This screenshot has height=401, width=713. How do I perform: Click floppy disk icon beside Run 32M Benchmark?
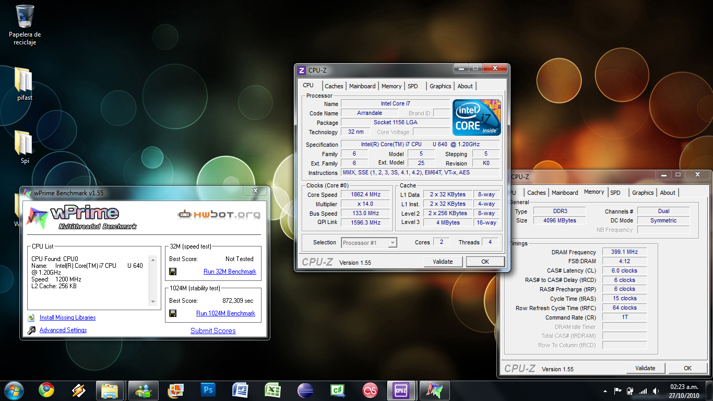coord(173,272)
